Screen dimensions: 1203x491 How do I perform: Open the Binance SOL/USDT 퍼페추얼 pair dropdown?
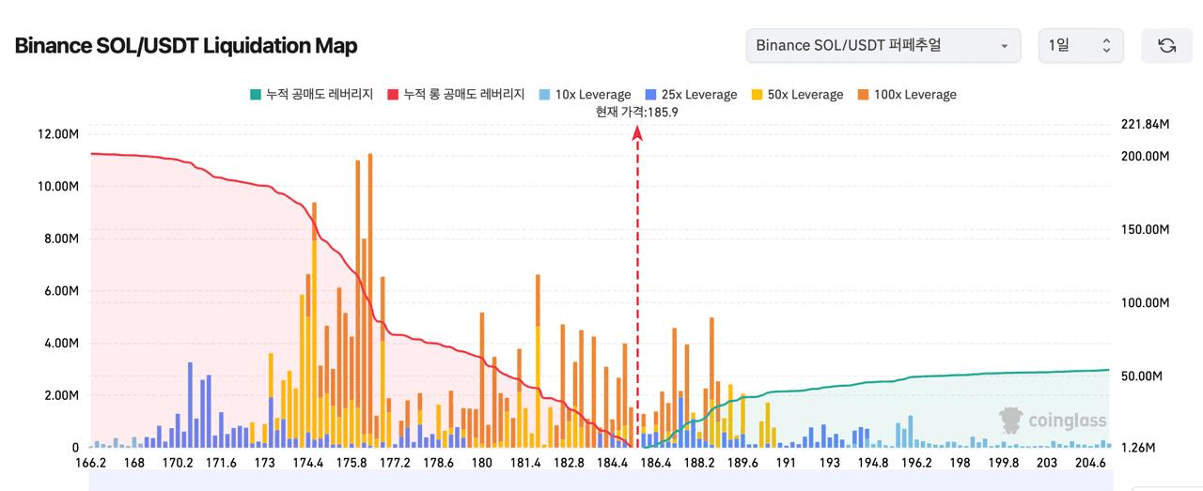tap(883, 45)
